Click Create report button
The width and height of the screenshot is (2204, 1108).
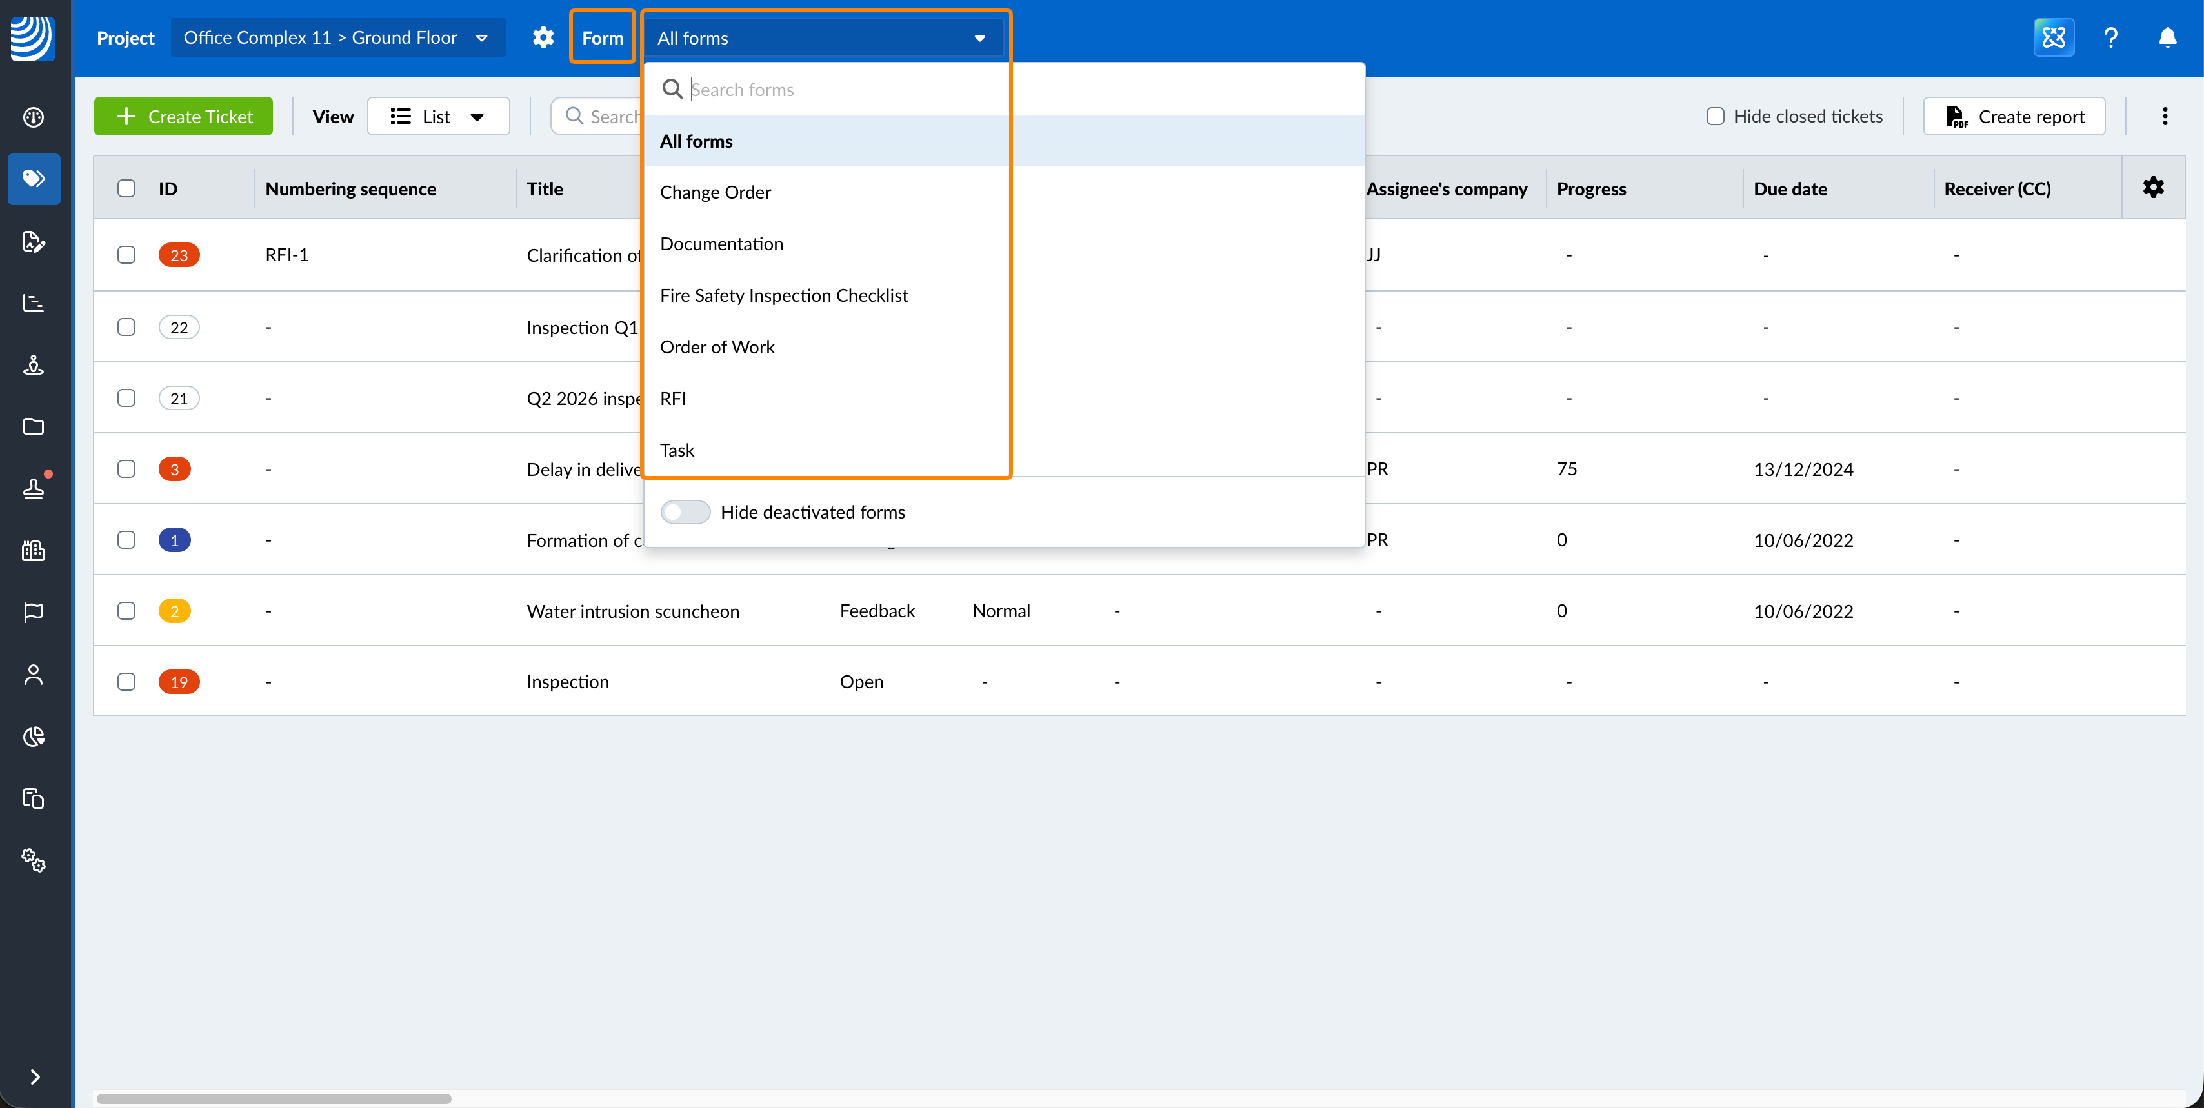pyautogui.click(x=2014, y=116)
